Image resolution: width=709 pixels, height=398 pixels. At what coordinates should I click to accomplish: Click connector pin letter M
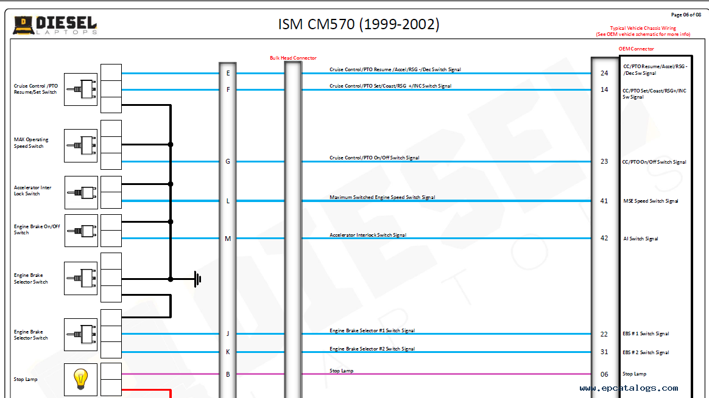pyautogui.click(x=228, y=239)
